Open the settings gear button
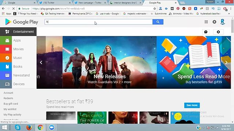The height and width of the screenshot is (131, 234). click(218, 32)
